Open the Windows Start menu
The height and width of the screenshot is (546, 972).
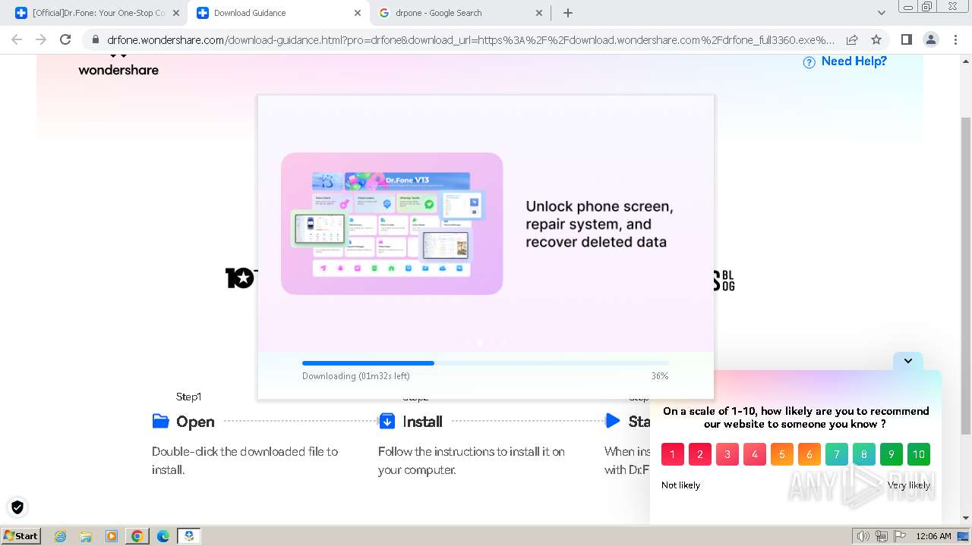(x=21, y=535)
